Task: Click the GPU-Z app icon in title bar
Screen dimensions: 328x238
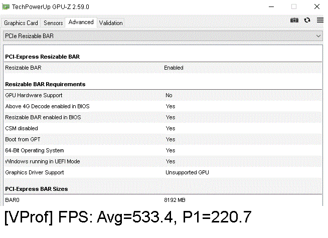Action: 6,7
